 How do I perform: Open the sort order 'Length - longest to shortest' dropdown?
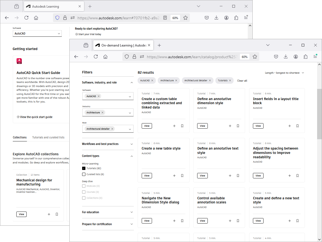(x=284, y=73)
